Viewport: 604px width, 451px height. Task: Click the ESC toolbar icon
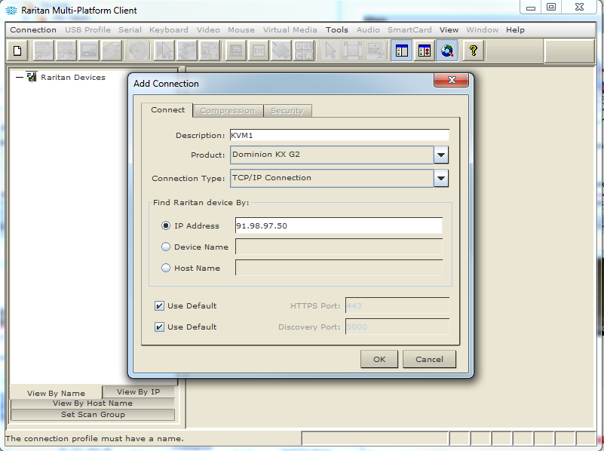[x=258, y=51]
